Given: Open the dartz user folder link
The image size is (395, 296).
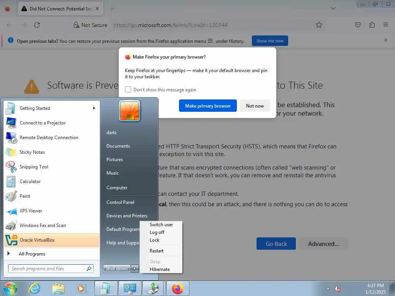Looking at the screenshot, I should point(111,133).
